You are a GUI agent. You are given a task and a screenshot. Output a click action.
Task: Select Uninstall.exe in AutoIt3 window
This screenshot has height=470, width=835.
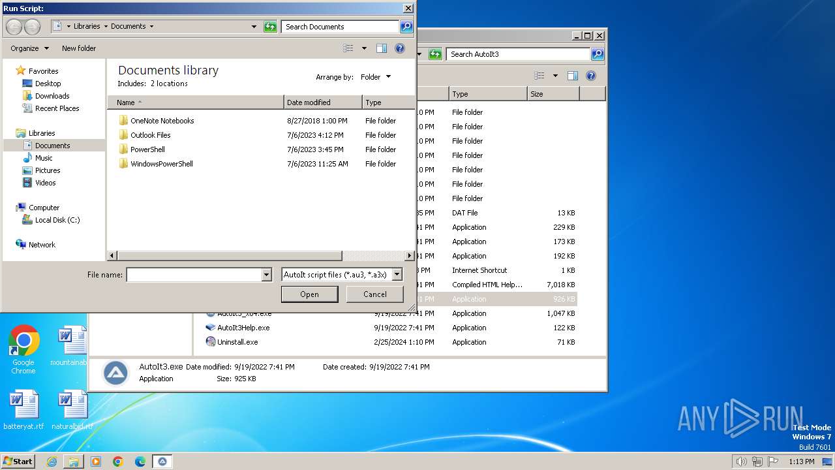237,342
